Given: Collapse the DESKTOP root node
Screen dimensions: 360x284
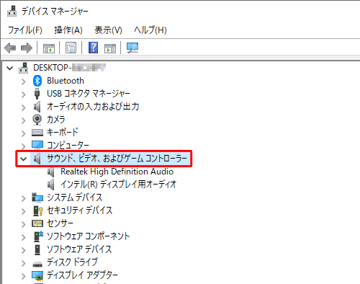Looking at the screenshot, I should 9,68.
